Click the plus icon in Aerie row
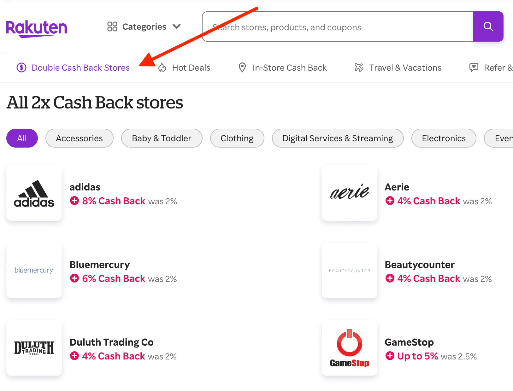 point(390,201)
